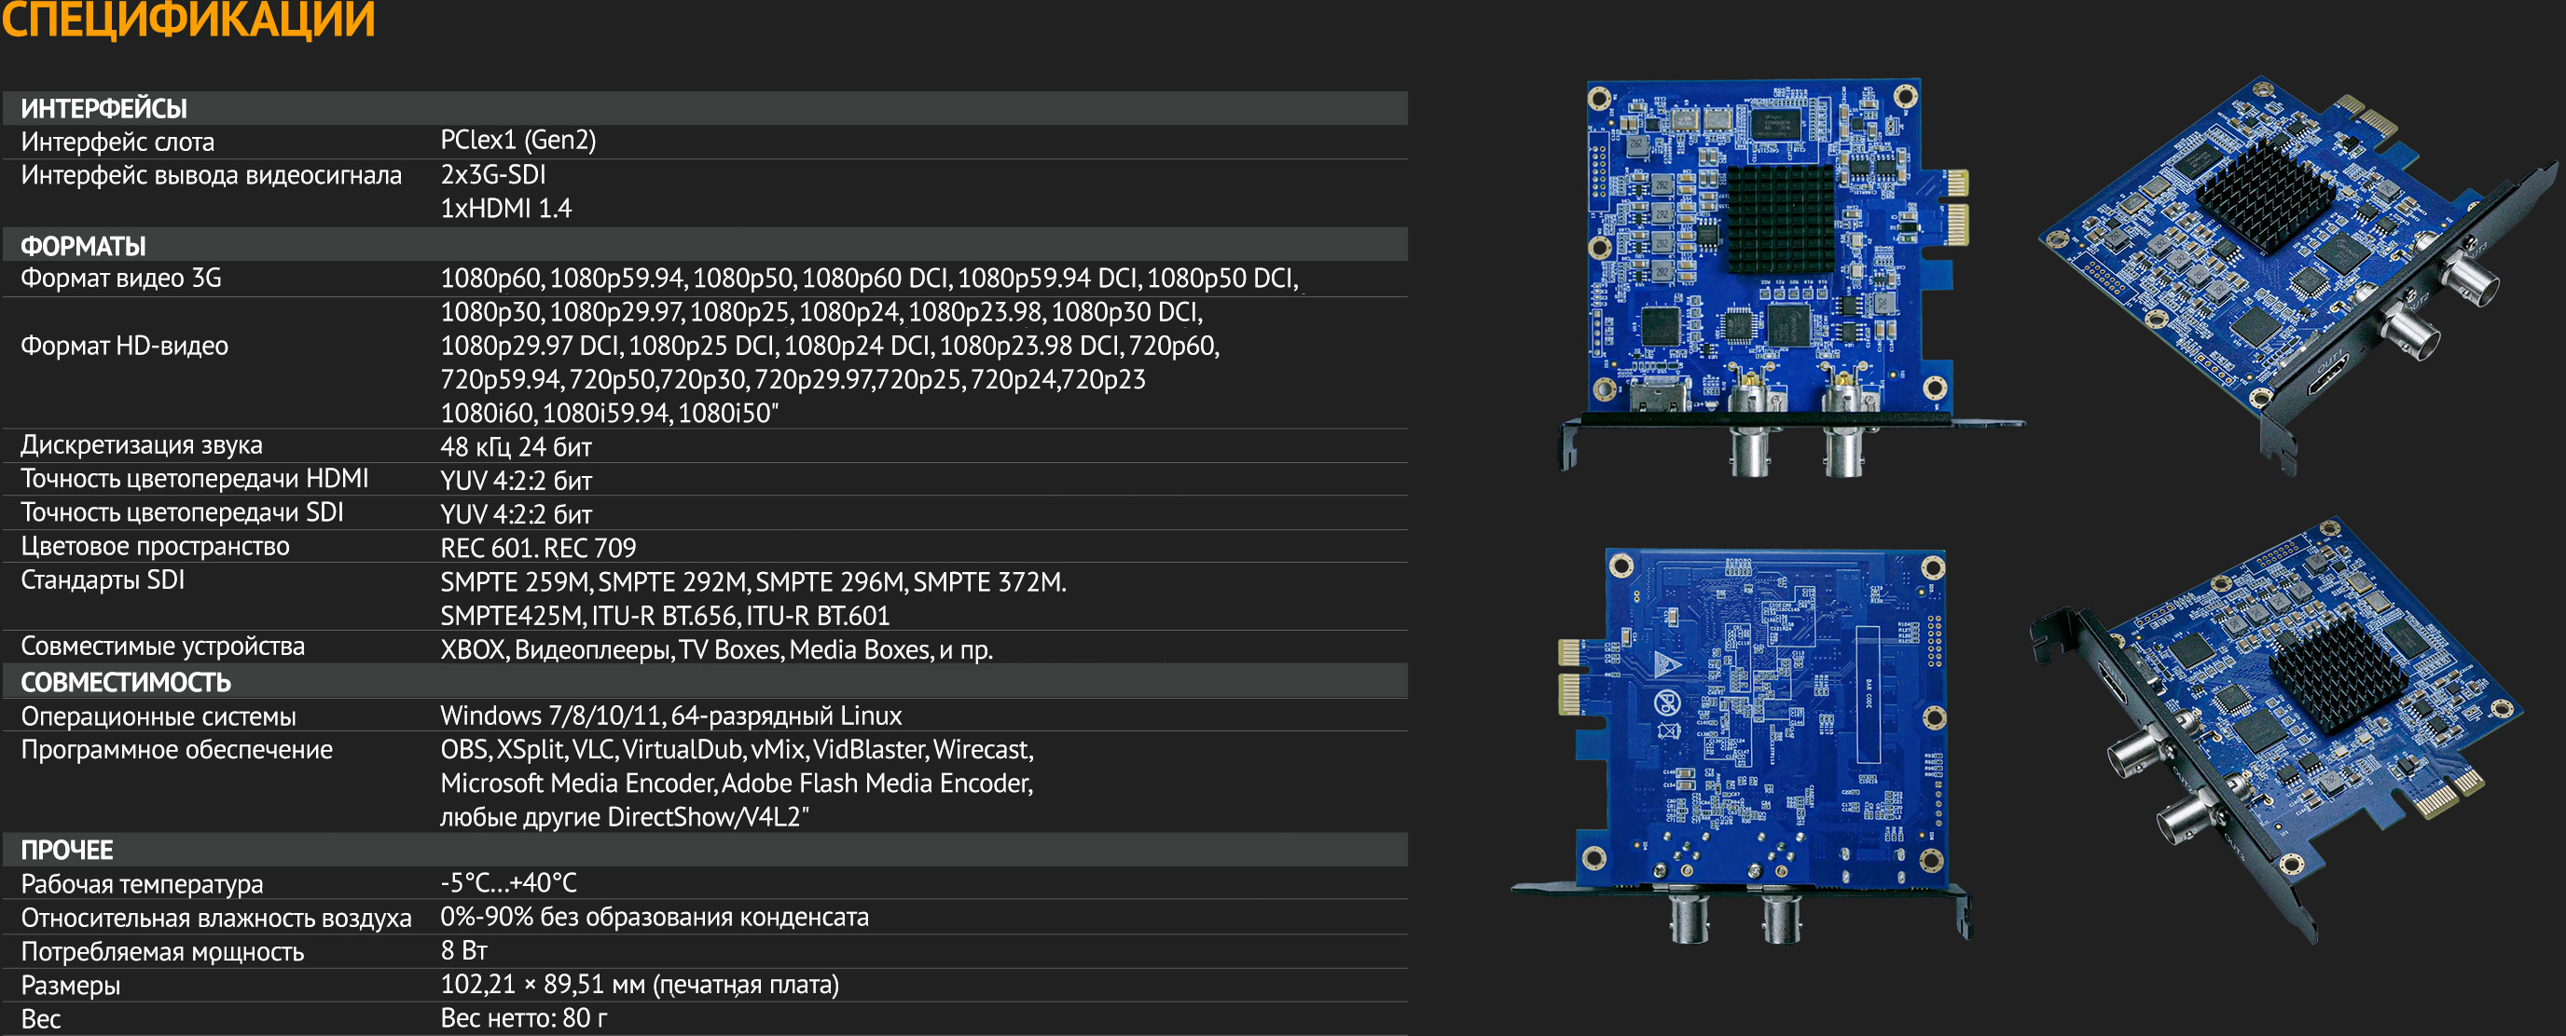Click the 1xHDMI 1.4 text
Viewport: 2566px width, 1036px height.
pos(506,208)
